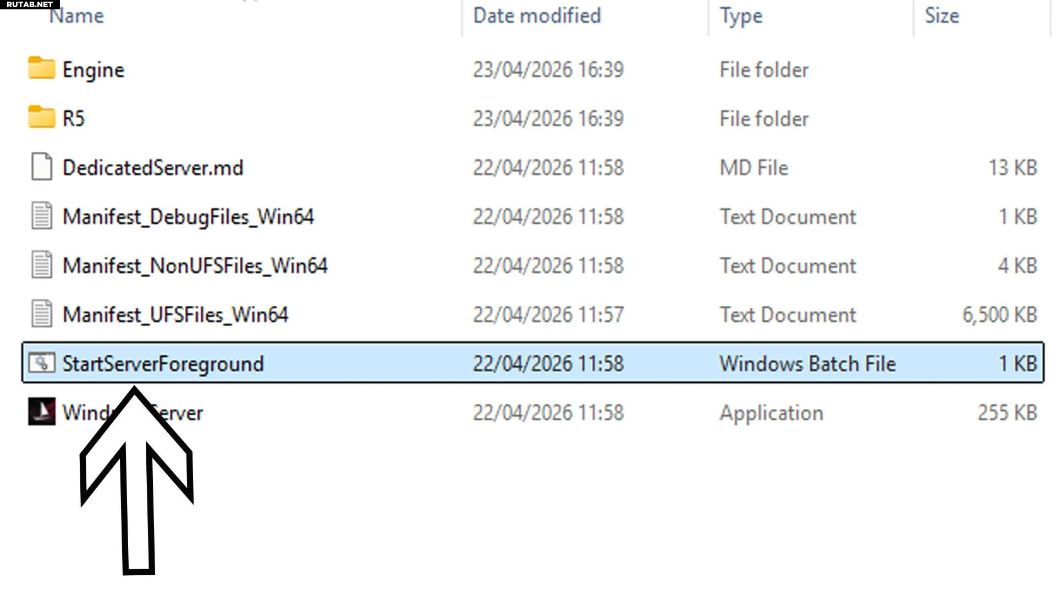
Task: Sort by the Size column header
Action: (942, 16)
